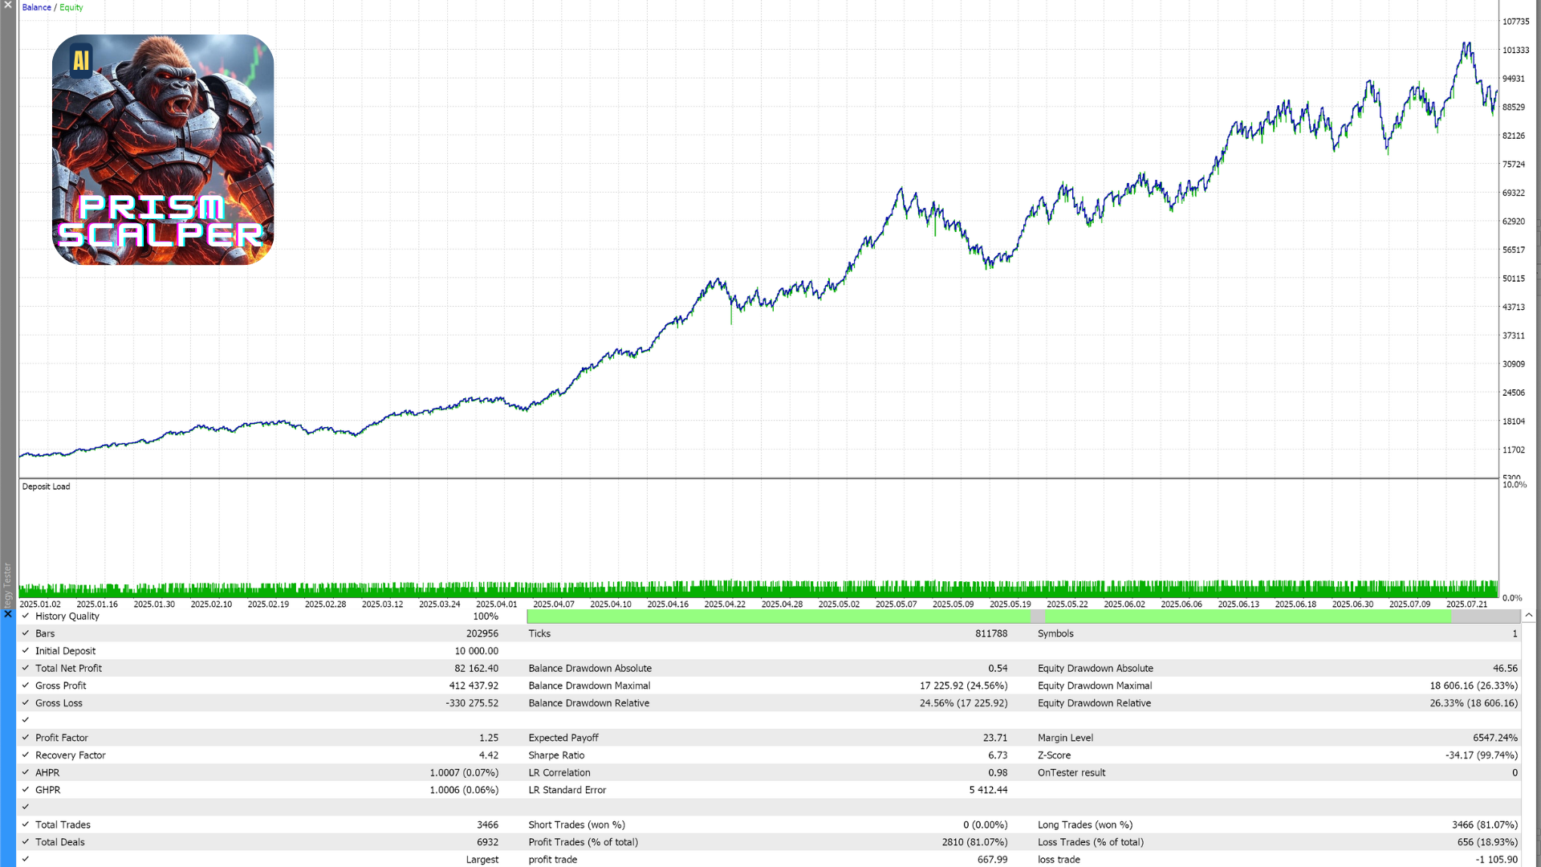
Task: Click the green History Quality progress bar
Action: pos(777,617)
